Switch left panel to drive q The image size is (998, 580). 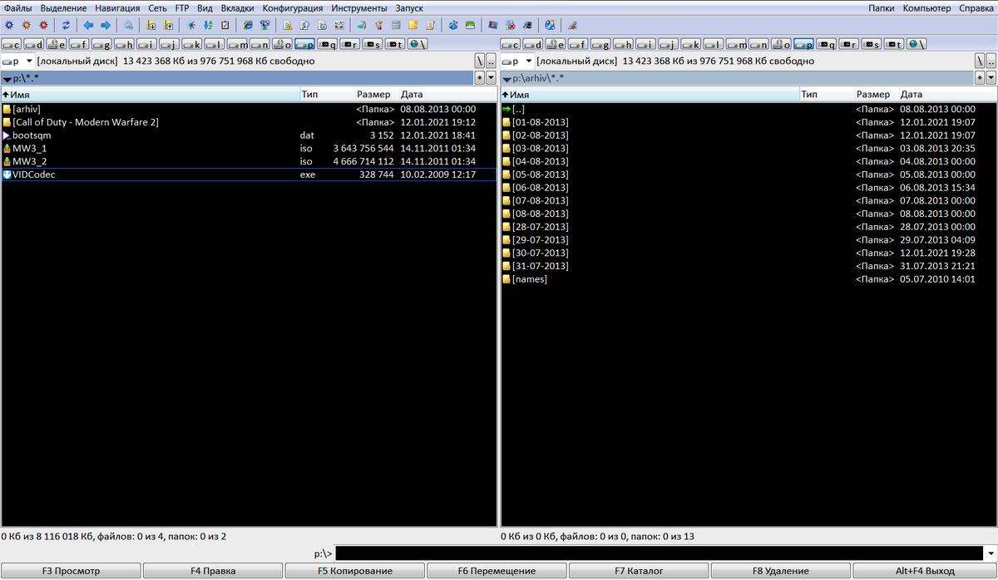pyautogui.click(x=328, y=44)
